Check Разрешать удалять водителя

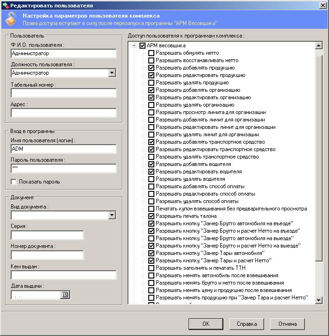coord(152,179)
